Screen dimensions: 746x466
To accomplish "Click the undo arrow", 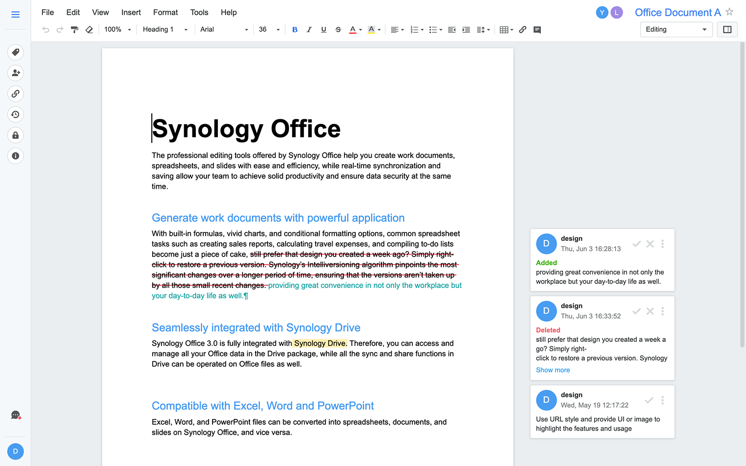I will pyautogui.click(x=46, y=30).
